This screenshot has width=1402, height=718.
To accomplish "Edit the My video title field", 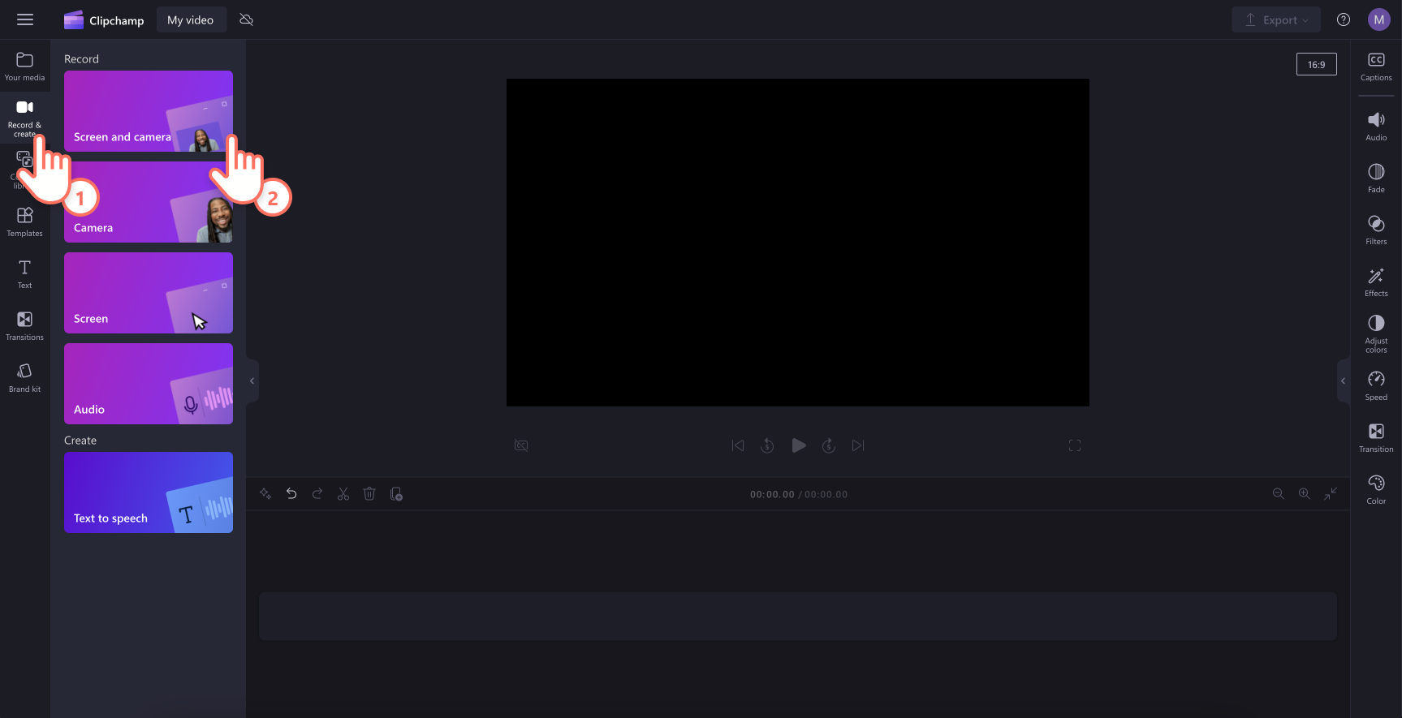I will [x=191, y=20].
